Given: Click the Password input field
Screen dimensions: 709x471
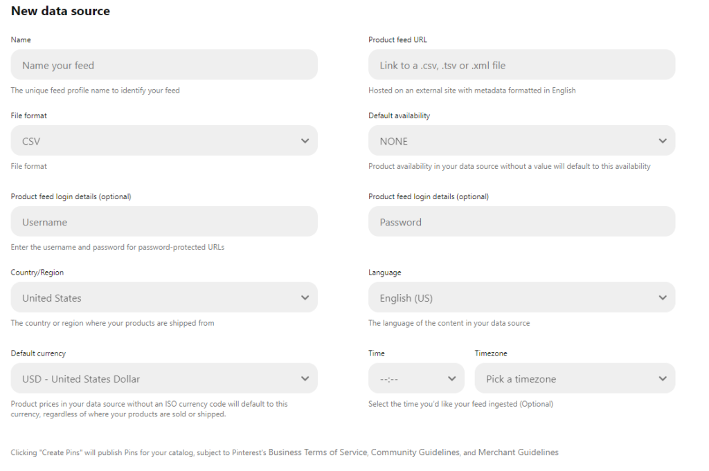Looking at the screenshot, I should (x=521, y=222).
